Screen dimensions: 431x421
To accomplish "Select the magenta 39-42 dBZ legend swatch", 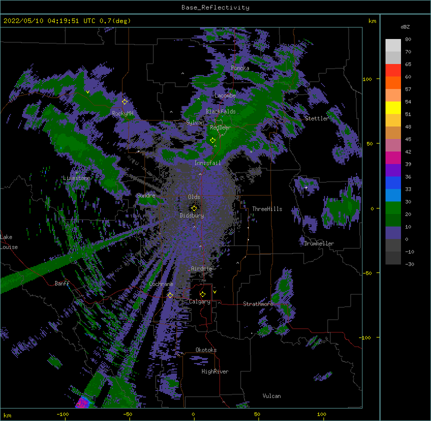I will [393, 157].
